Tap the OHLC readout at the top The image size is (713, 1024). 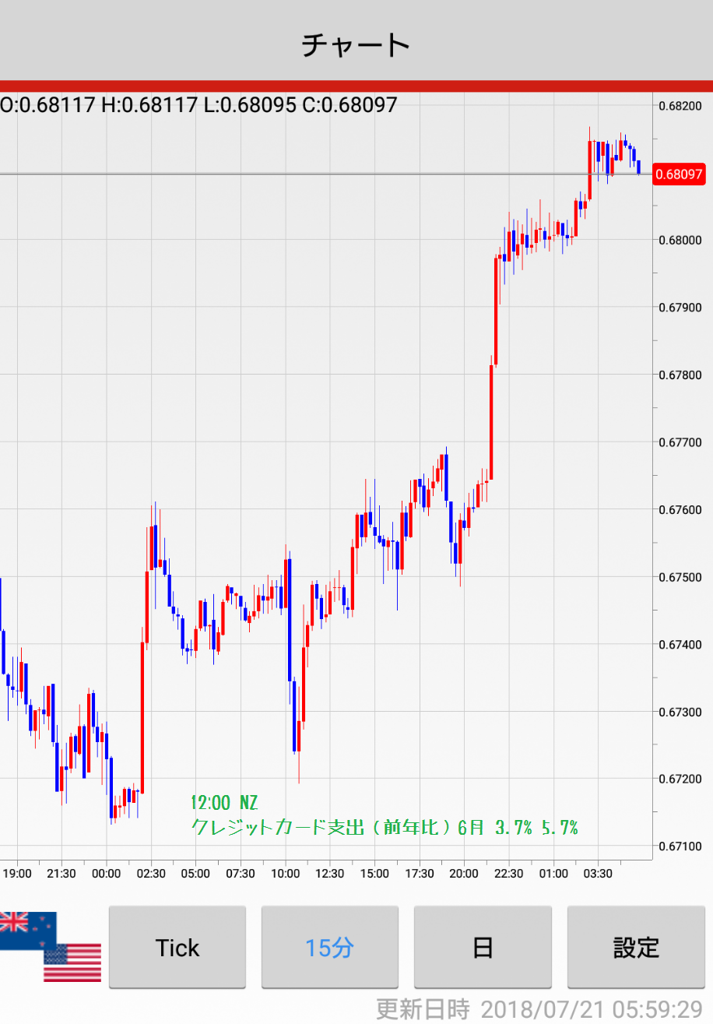[x=199, y=104]
